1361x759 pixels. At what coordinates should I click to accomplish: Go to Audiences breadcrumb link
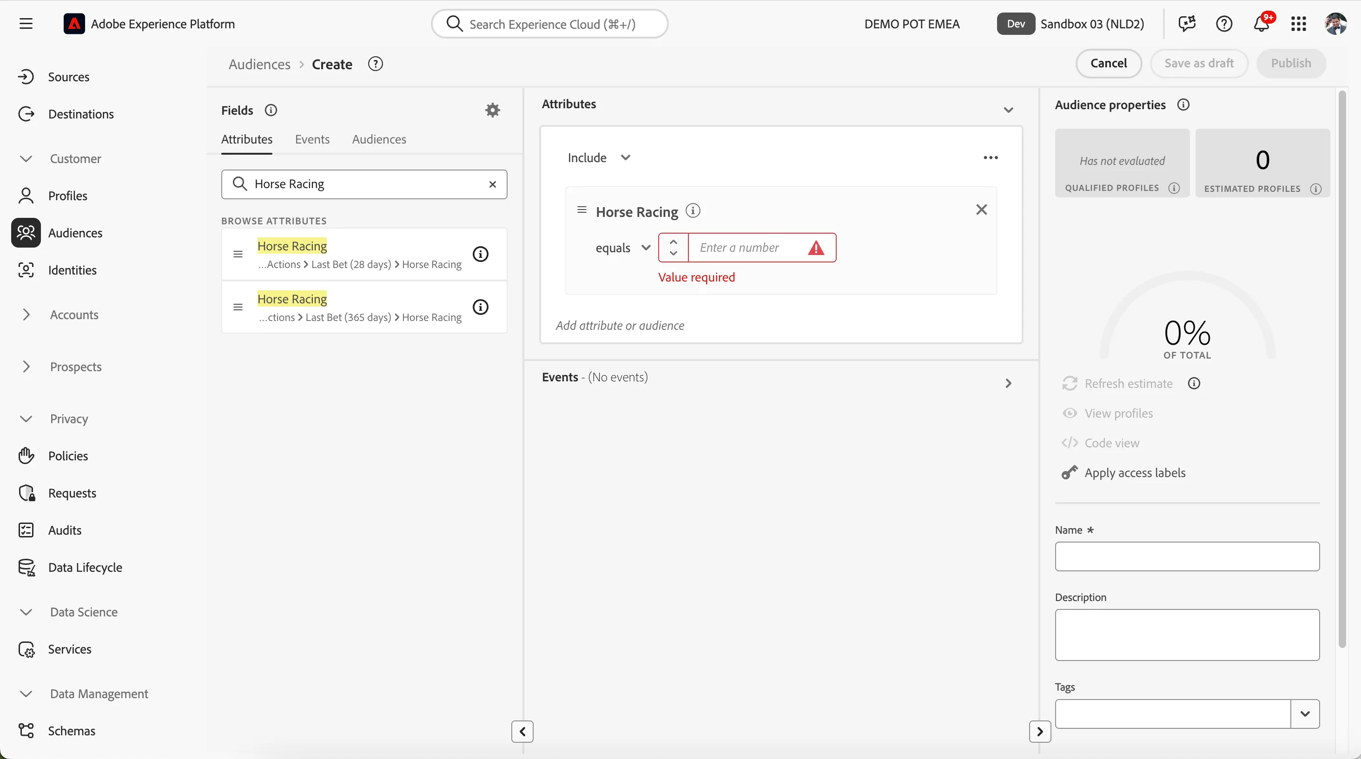(x=259, y=65)
